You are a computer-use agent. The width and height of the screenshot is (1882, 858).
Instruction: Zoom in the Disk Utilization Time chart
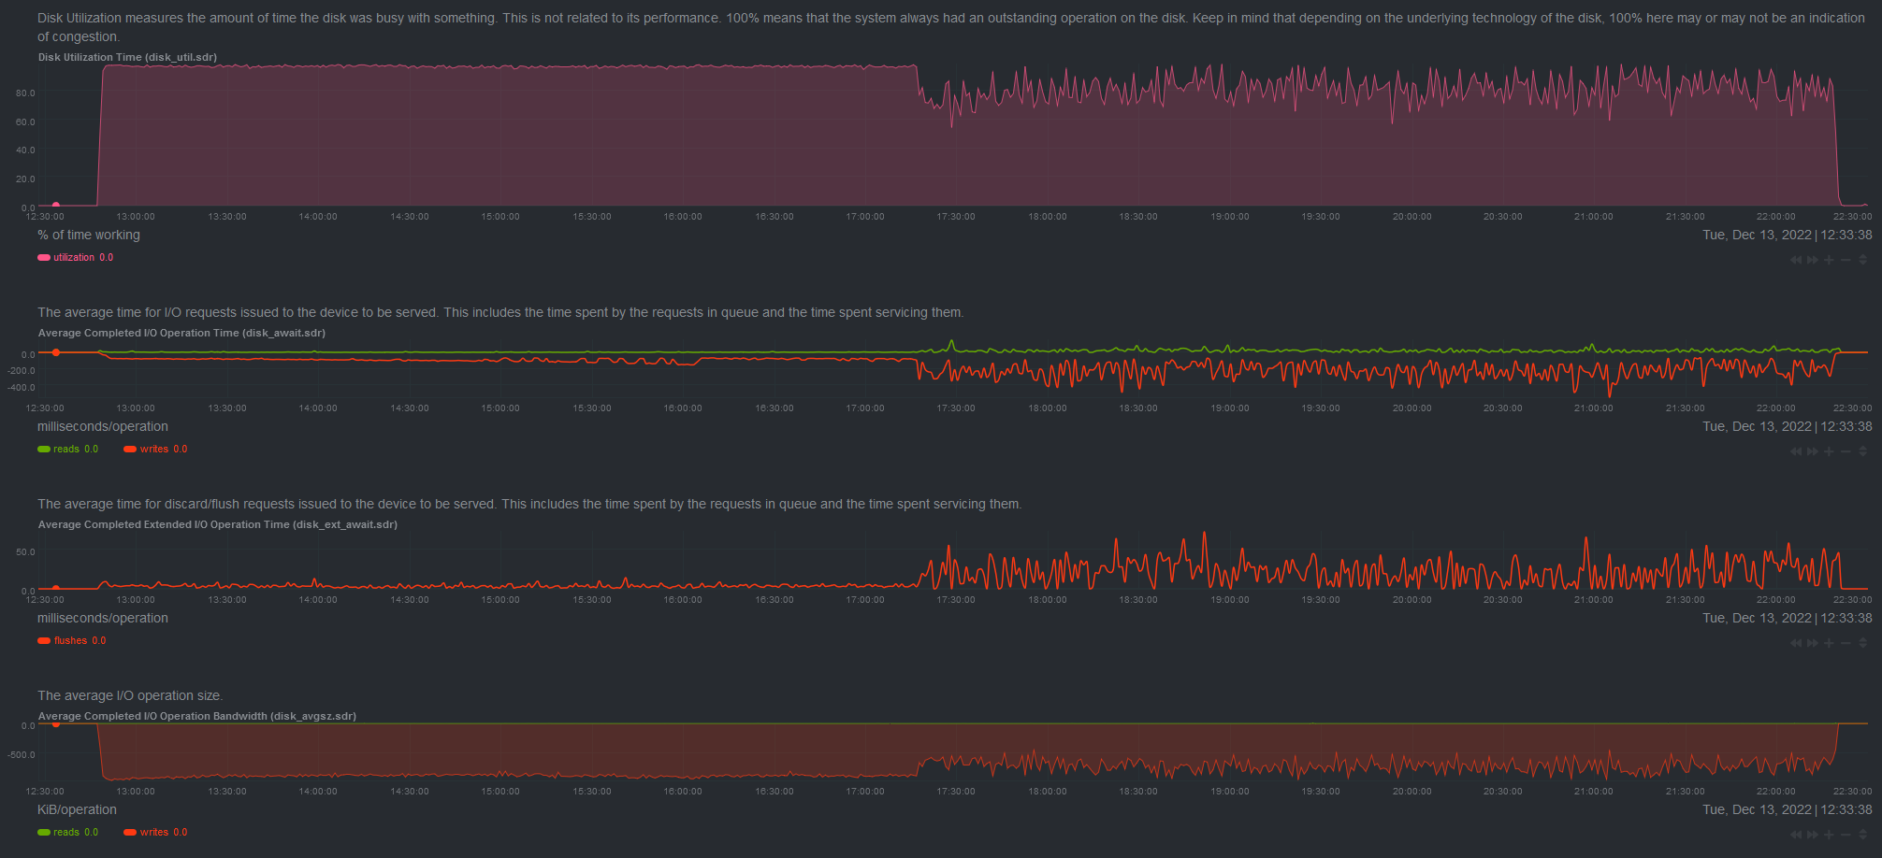(x=1829, y=260)
